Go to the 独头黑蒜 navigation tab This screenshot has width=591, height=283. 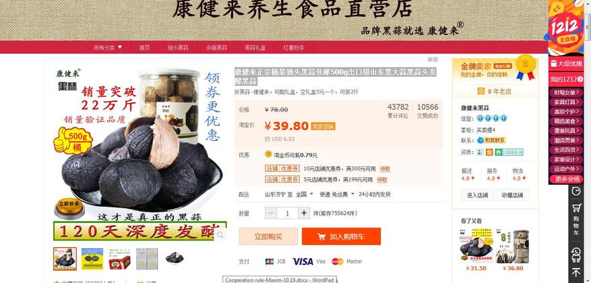click(178, 47)
